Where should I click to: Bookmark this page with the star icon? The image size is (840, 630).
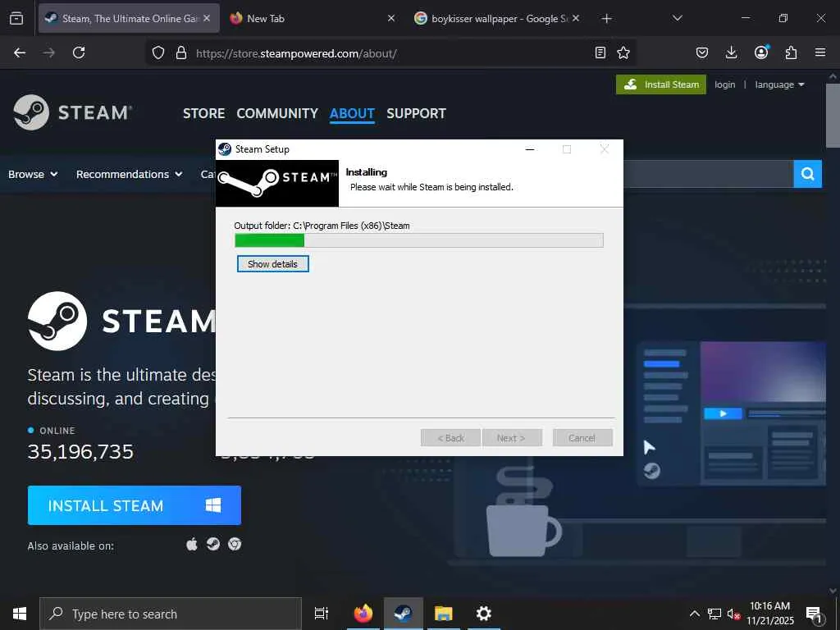click(x=623, y=52)
